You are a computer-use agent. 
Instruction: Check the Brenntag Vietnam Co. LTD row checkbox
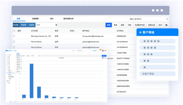(14, 36)
